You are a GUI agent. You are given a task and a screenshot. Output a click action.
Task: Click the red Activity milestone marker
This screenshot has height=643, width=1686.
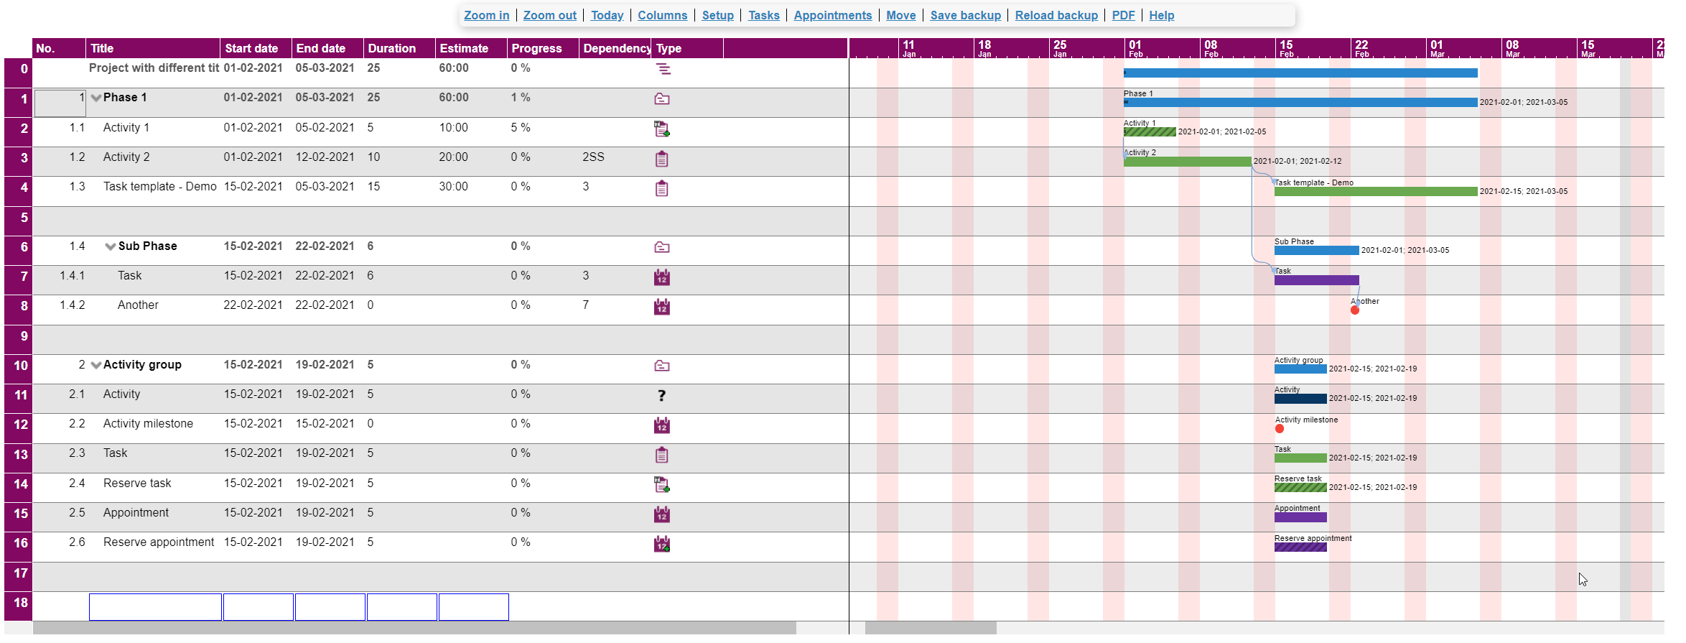(x=1280, y=429)
